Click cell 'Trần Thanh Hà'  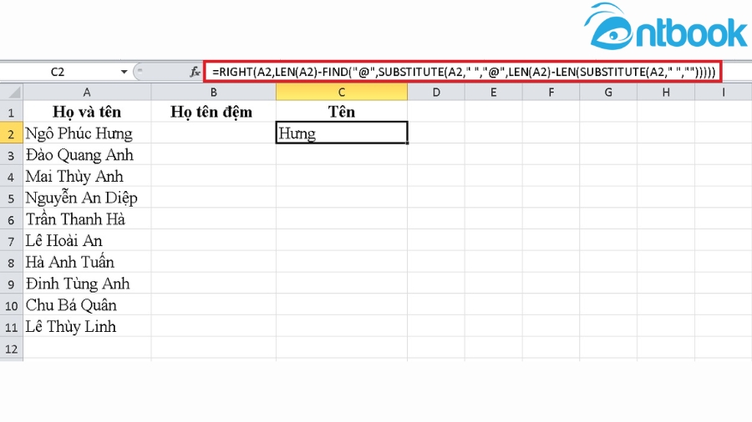87,219
